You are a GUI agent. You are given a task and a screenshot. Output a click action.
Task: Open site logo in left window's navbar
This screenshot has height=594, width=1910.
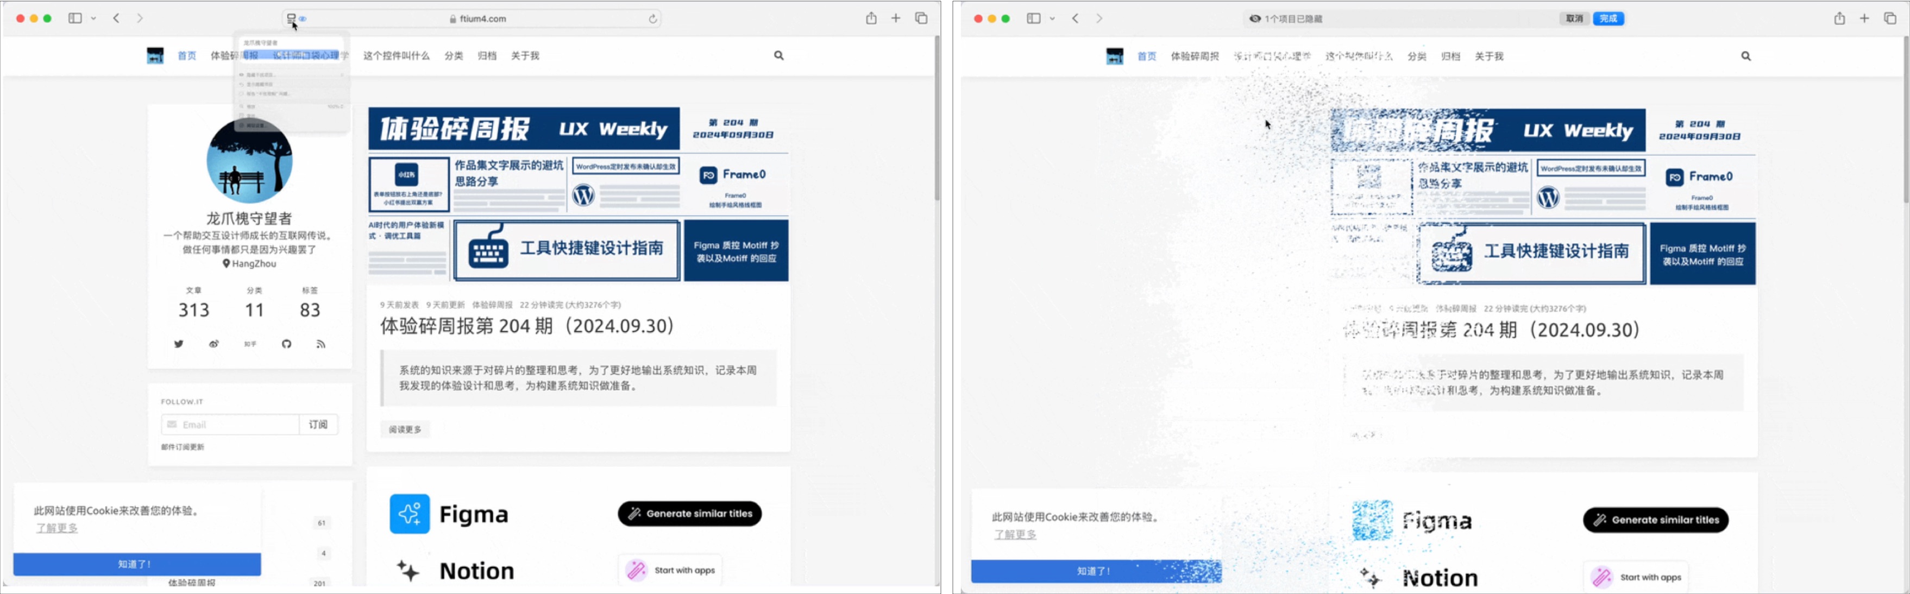(155, 55)
